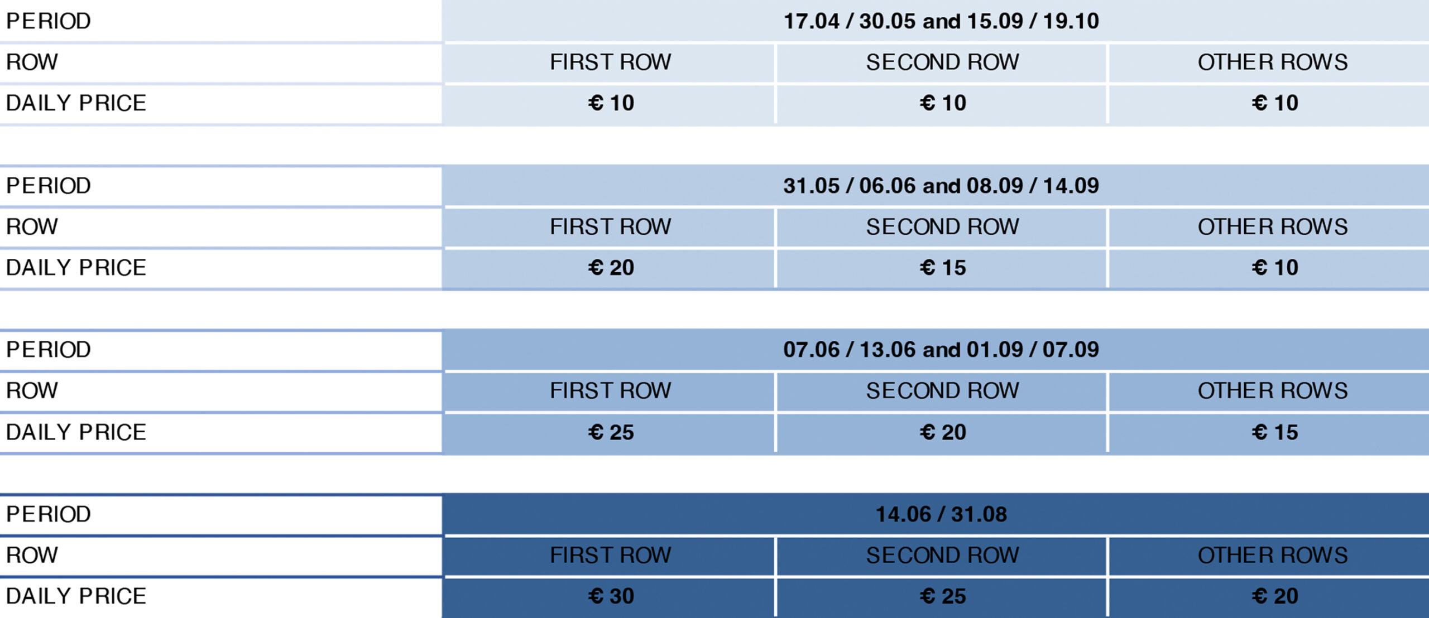Select the € 25 price in the darkest table
The height and width of the screenshot is (618, 1429).
943,596
